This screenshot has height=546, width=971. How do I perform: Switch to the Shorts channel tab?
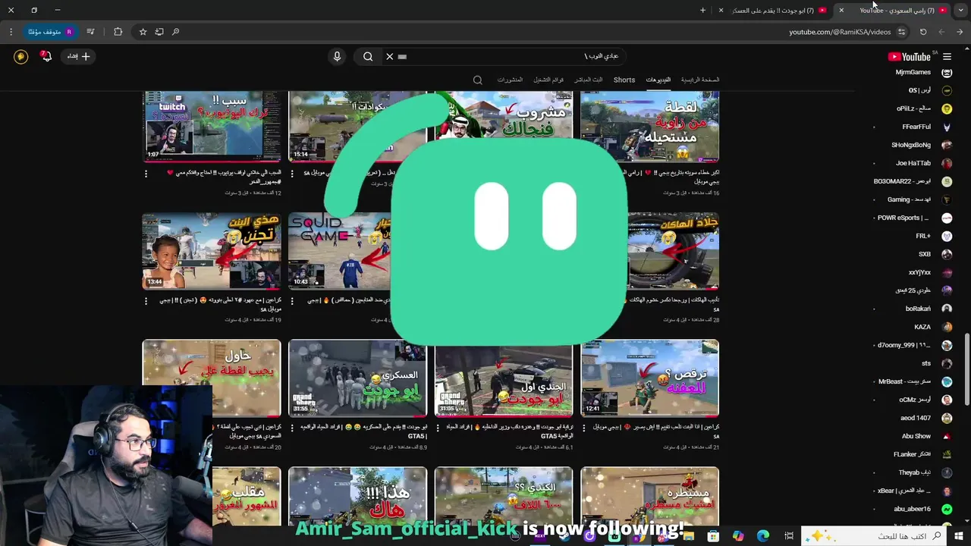coord(624,80)
